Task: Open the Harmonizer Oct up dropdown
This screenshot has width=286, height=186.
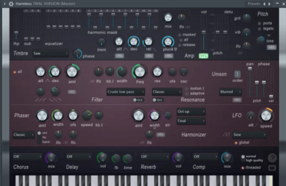Action: pos(191,112)
